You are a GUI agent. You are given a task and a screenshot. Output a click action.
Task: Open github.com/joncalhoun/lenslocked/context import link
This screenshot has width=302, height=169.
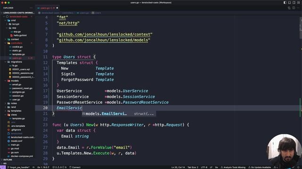point(105,34)
